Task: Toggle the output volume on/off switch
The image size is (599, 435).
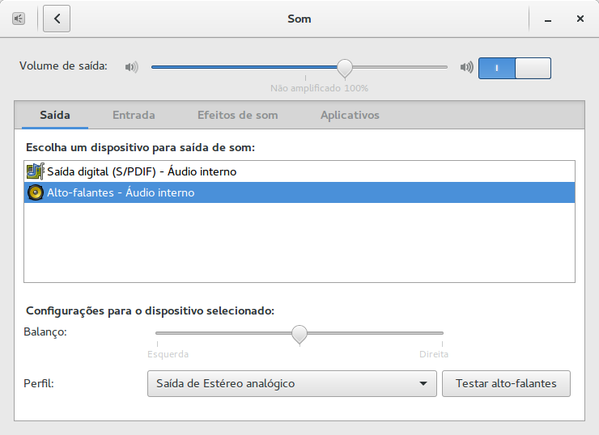Action: pos(515,68)
